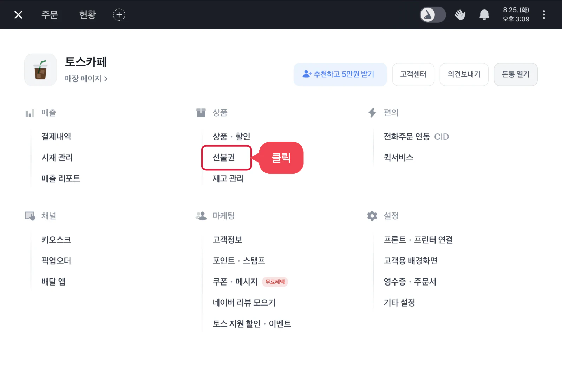The width and height of the screenshot is (562, 374).
Task: Open 시재 관리
Action: click(57, 157)
